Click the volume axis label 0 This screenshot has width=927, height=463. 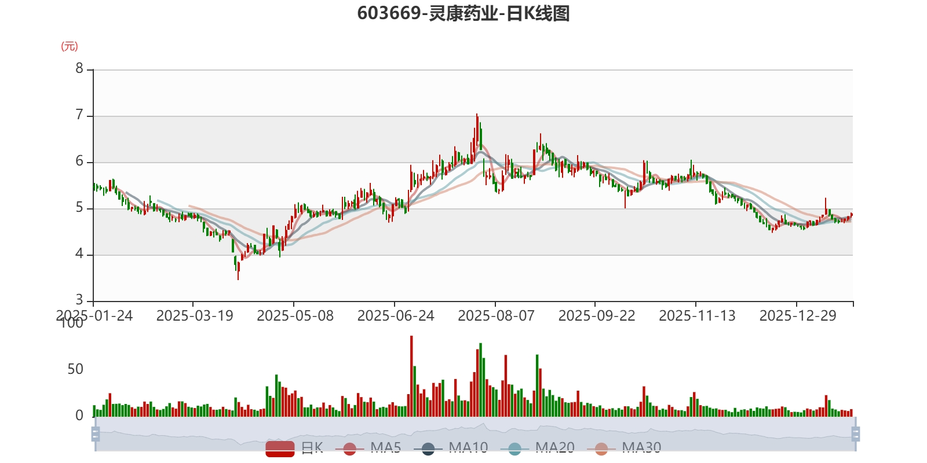[x=79, y=416]
